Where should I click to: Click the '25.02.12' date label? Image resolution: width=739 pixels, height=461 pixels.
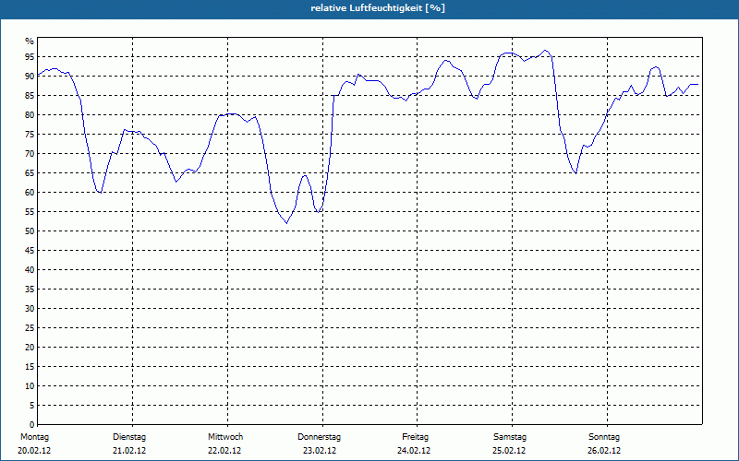(509, 451)
